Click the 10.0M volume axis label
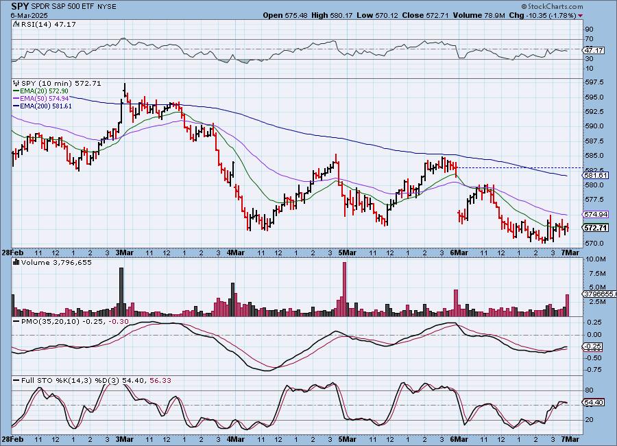This screenshot has width=617, height=446. click(x=596, y=259)
